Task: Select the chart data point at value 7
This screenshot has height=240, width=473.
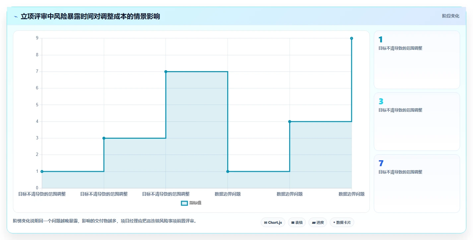Action: pos(166,72)
